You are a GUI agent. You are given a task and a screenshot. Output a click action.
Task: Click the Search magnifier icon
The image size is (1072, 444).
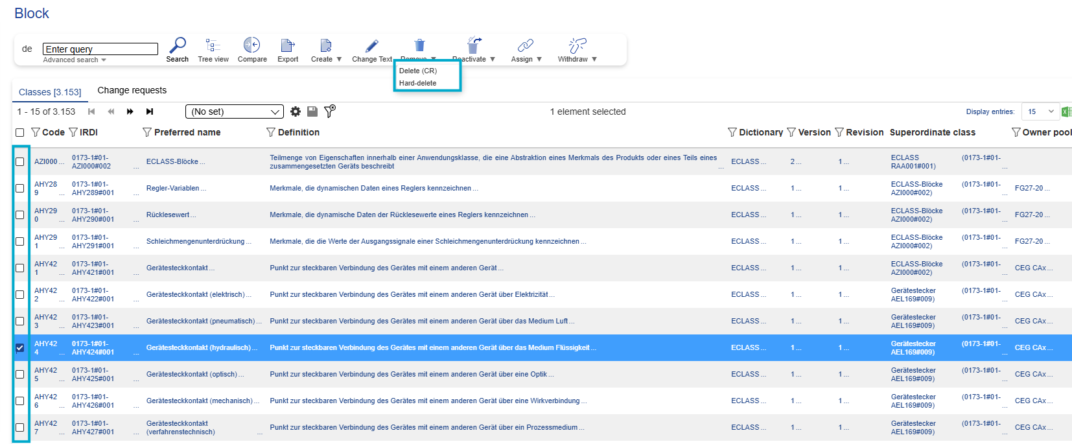pos(177,45)
